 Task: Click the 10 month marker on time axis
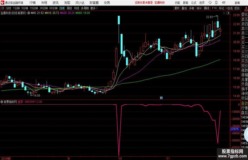pyautogui.click(x=120, y=158)
